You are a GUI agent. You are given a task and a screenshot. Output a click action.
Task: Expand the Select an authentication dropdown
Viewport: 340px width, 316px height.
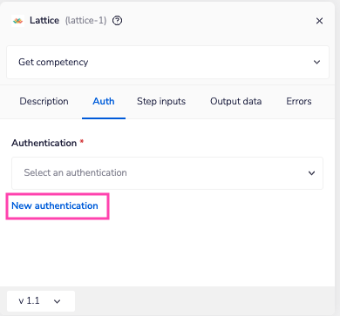tap(167, 173)
